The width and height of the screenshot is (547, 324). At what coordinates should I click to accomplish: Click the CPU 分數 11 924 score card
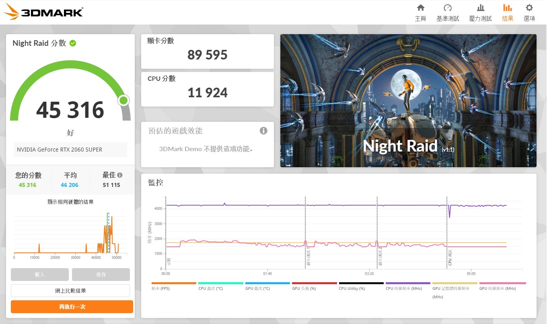(x=208, y=89)
